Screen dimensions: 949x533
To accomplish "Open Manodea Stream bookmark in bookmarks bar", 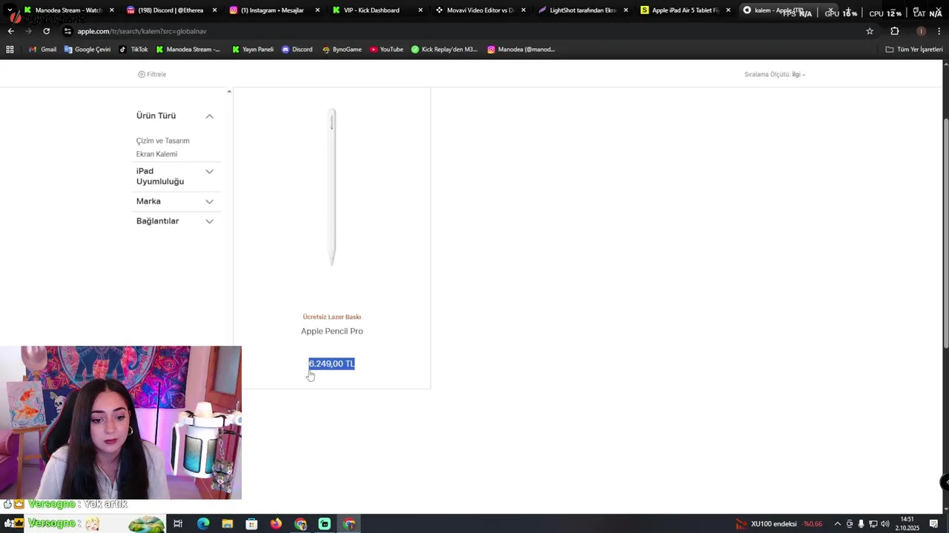I will click(188, 50).
